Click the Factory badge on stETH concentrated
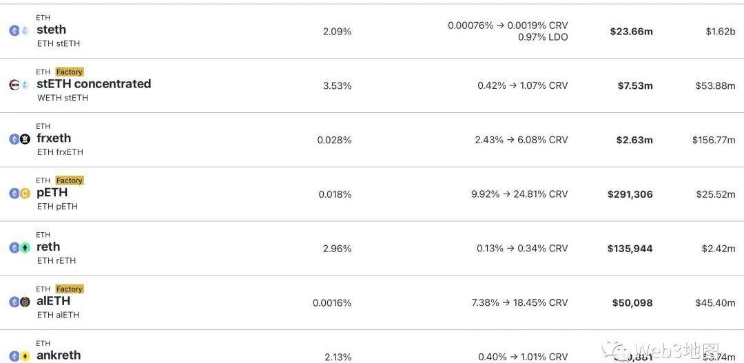Screen dimensions: 744x363 click(x=70, y=72)
